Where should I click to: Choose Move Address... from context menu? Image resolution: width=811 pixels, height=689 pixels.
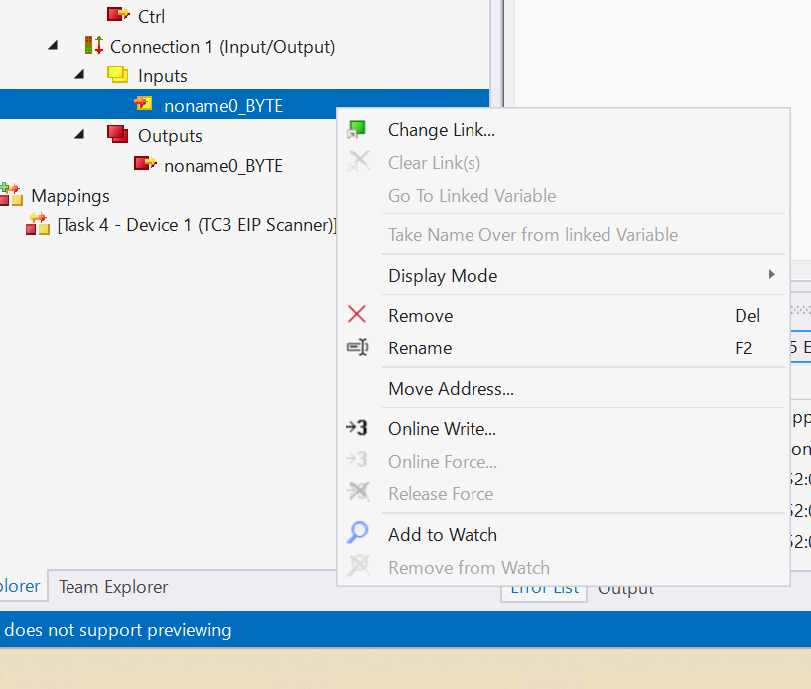[451, 389]
